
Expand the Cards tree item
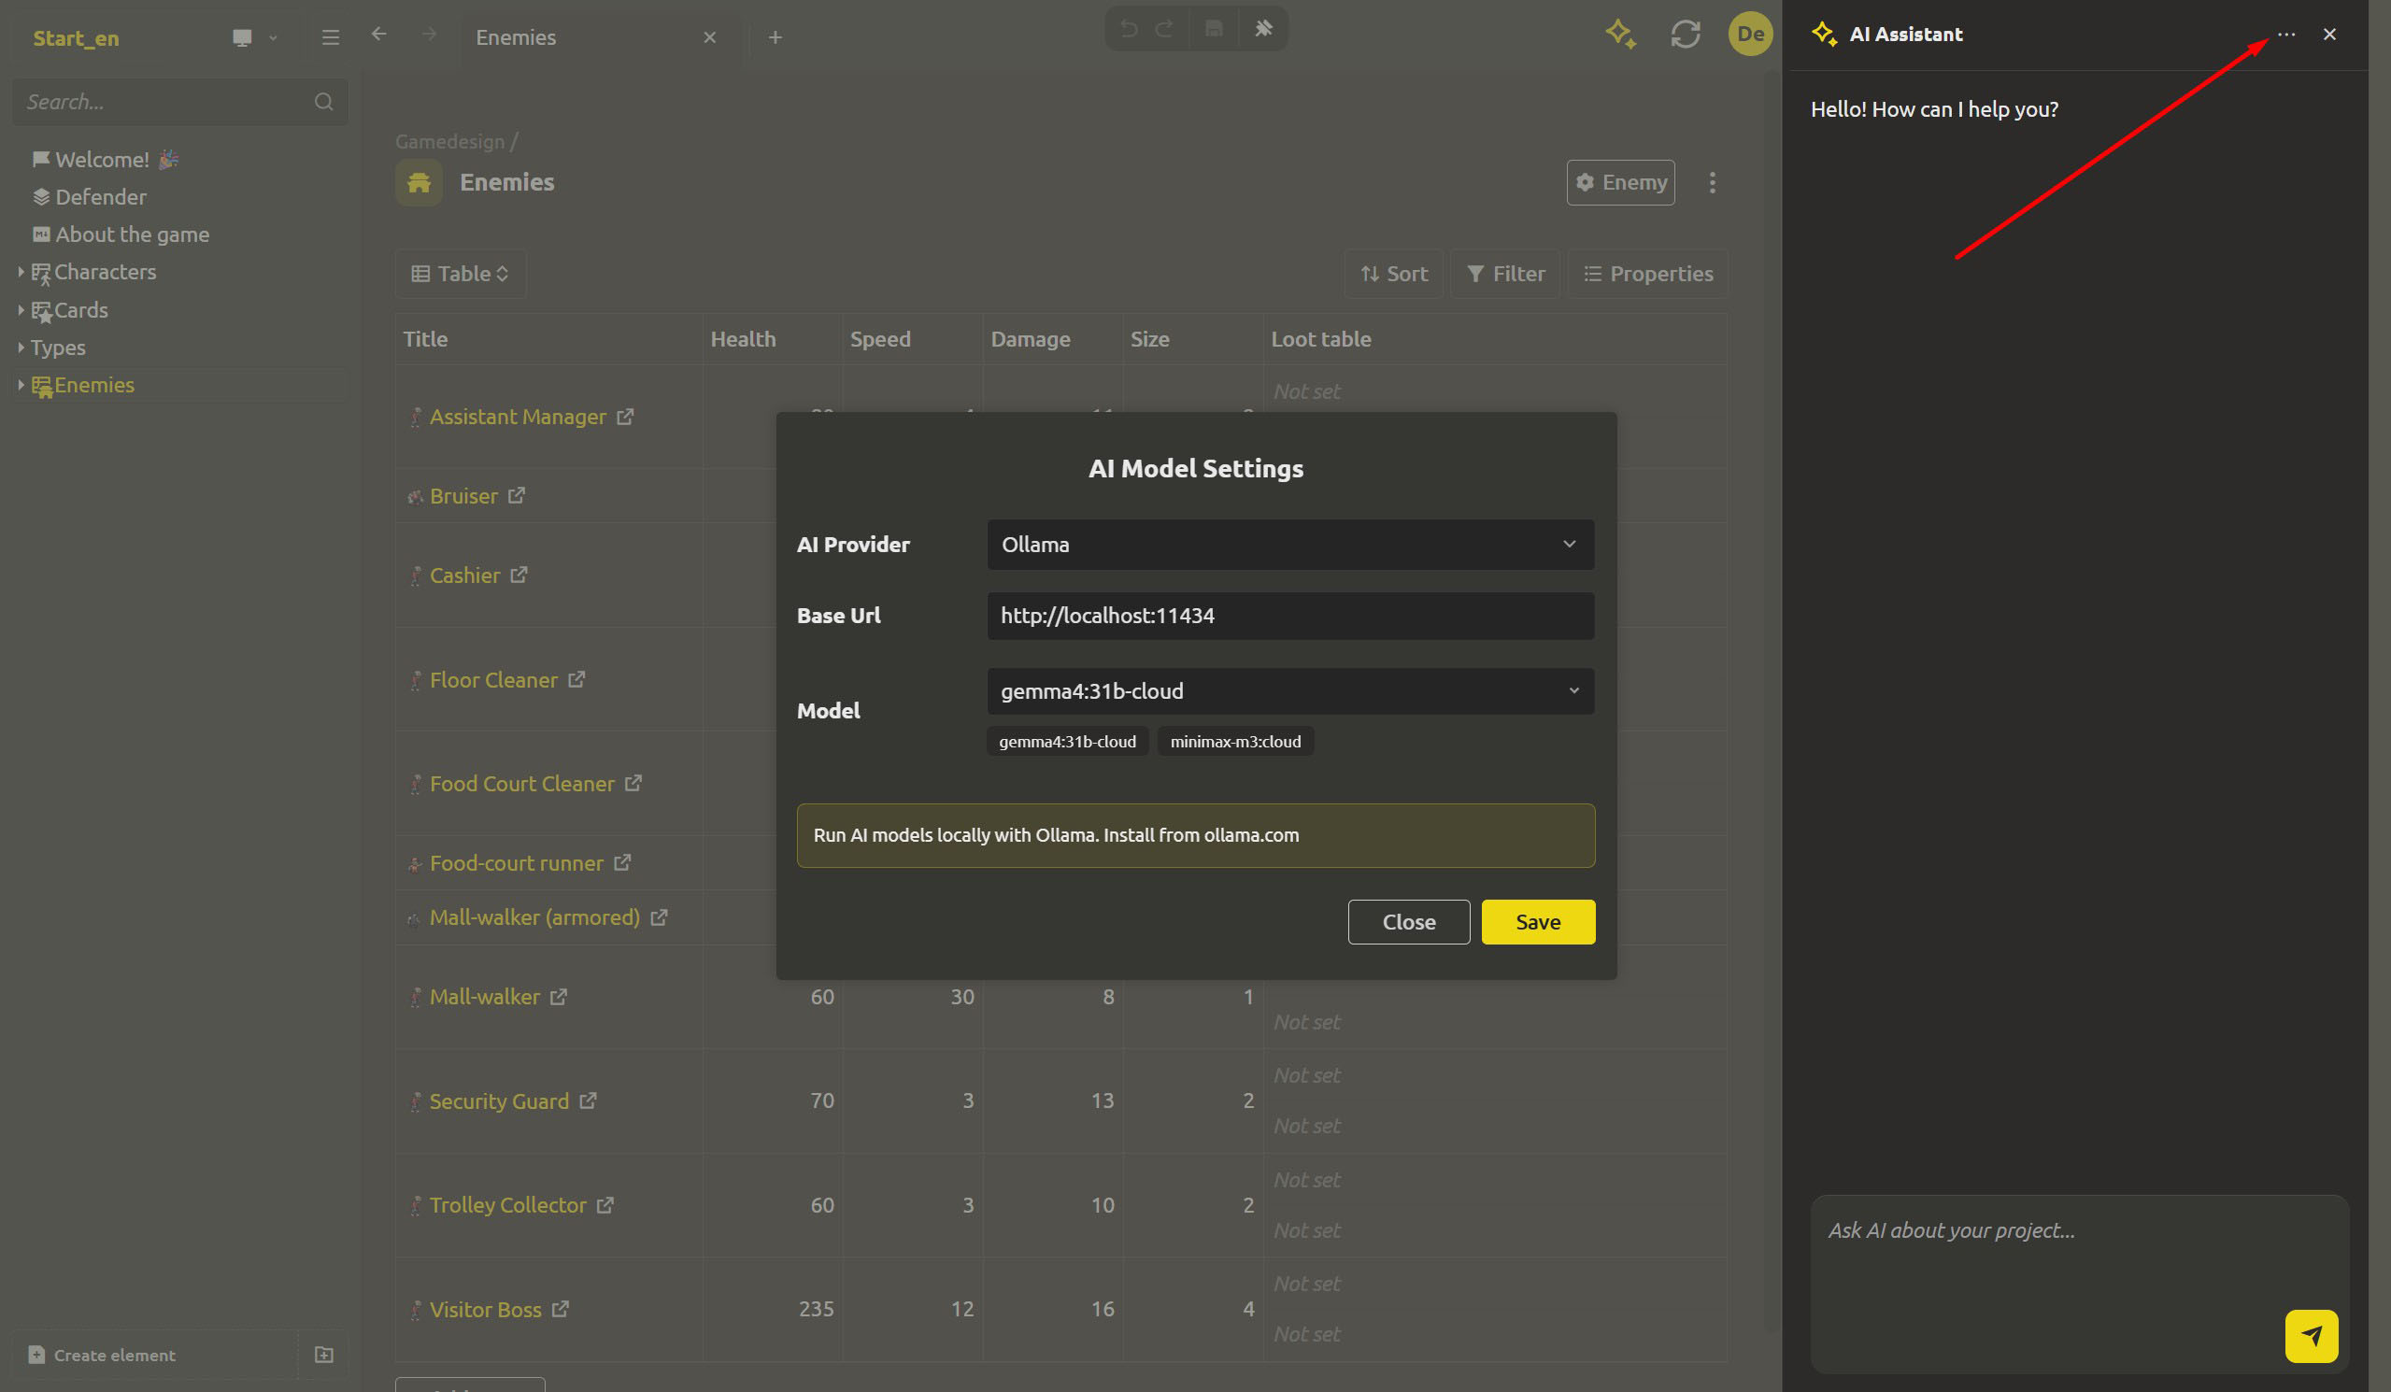[x=21, y=309]
